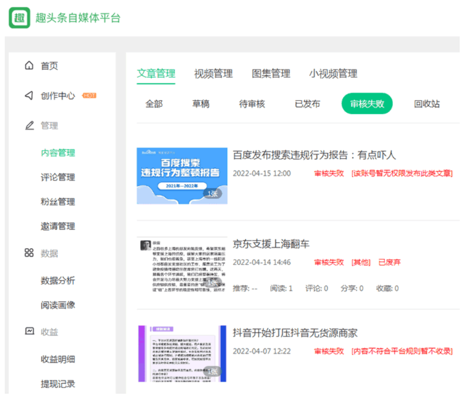Viewport: 465px width, 417px height.
Task: Select 阅读画像 menu item
Action: click(x=58, y=305)
